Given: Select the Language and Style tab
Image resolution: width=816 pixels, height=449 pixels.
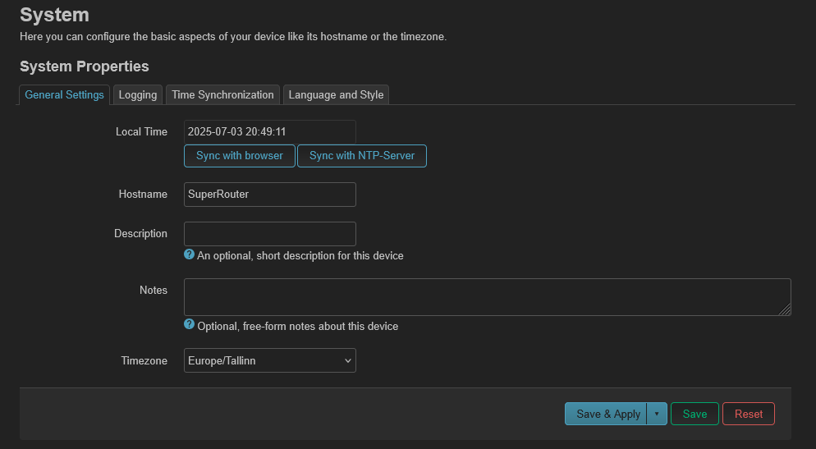Looking at the screenshot, I should pyautogui.click(x=337, y=94).
